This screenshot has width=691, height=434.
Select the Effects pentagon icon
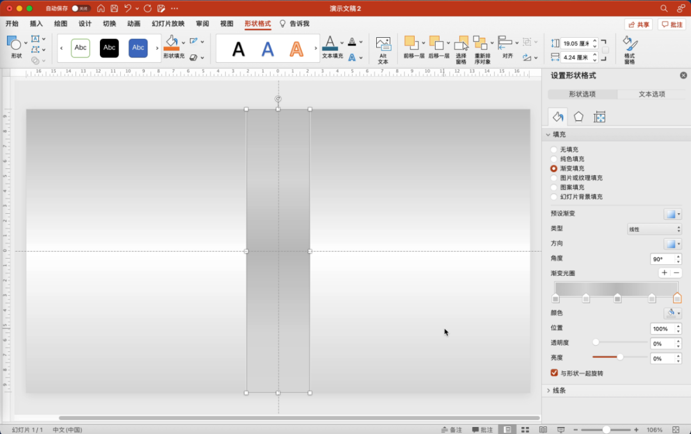tap(578, 117)
